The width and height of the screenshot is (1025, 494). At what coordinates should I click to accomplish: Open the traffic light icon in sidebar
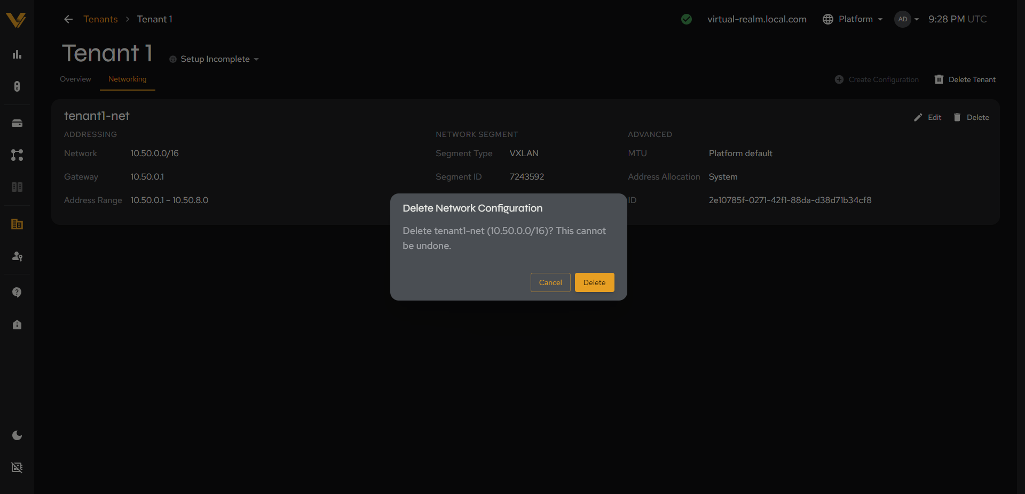(17, 86)
